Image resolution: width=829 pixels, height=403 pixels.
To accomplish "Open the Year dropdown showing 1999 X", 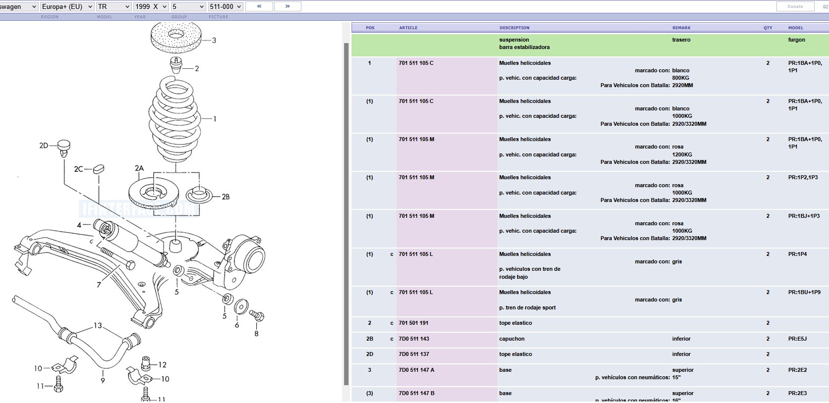I will [151, 6].
